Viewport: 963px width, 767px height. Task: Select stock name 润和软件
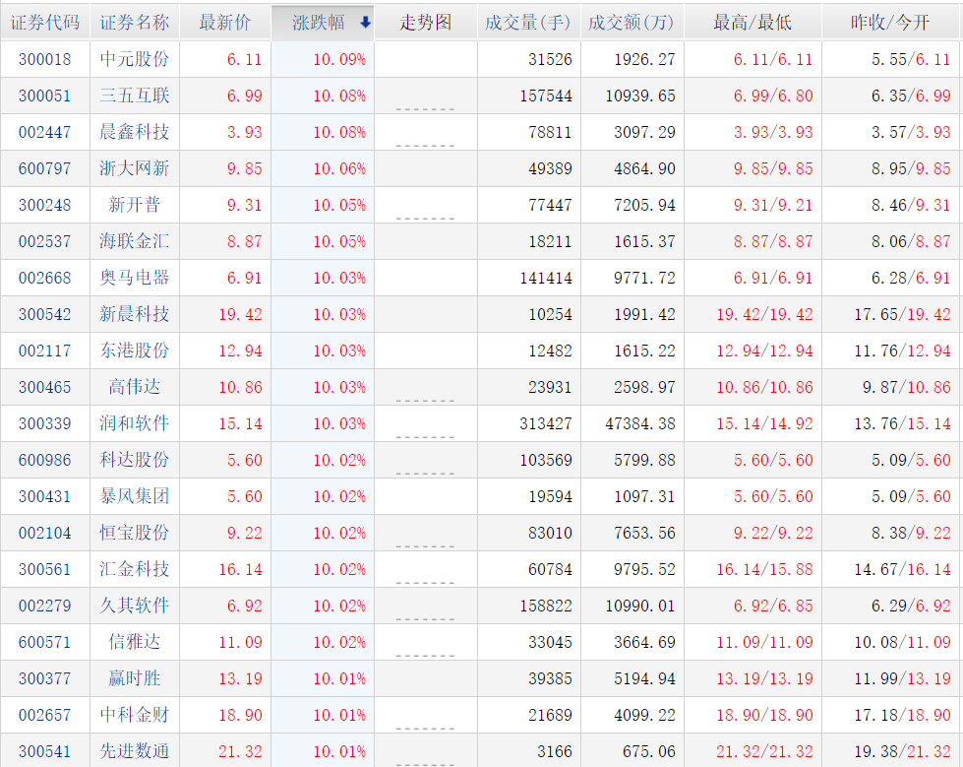pyautogui.click(x=135, y=423)
